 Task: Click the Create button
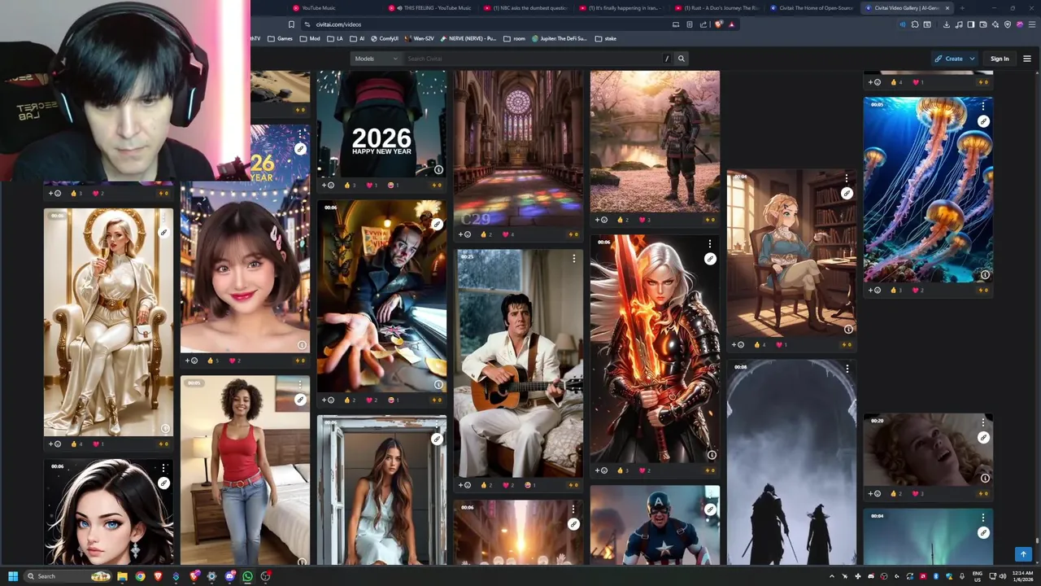pyautogui.click(x=948, y=59)
